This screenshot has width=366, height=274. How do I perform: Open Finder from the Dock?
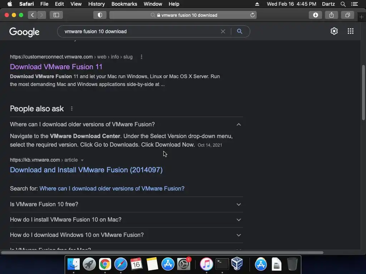click(74, 264)
